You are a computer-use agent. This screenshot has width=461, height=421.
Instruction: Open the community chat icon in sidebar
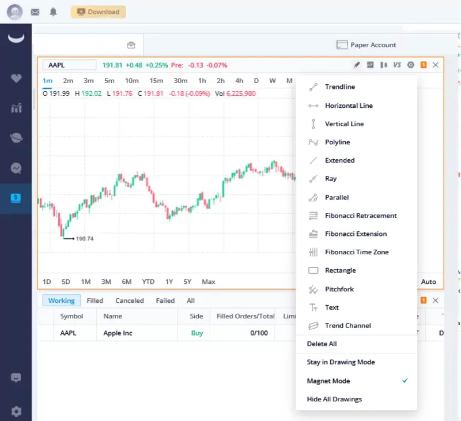pos(16,168)
